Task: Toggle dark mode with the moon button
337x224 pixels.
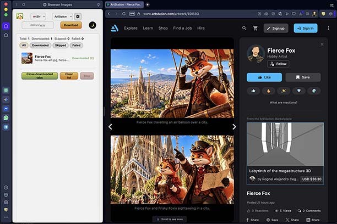Action: 93,25
